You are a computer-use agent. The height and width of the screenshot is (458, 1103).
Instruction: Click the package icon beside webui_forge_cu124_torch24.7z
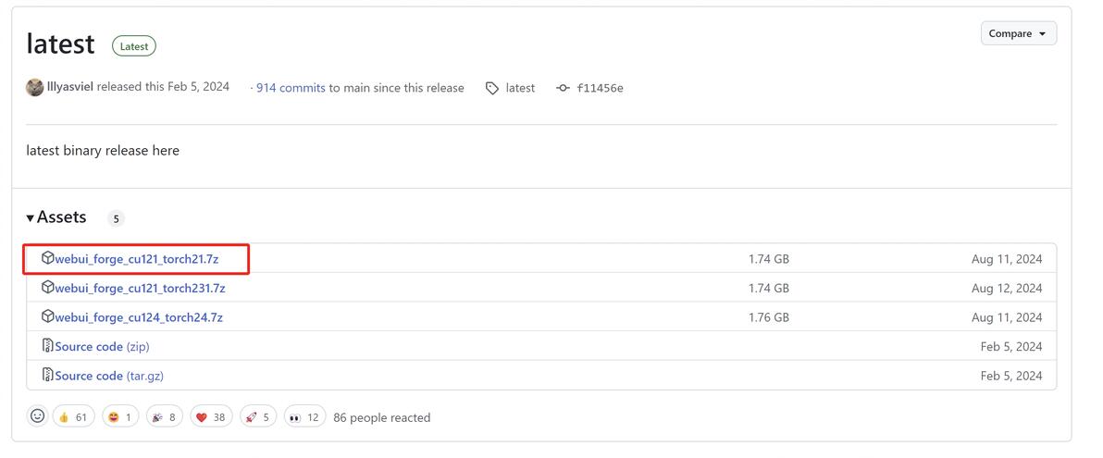47,316
